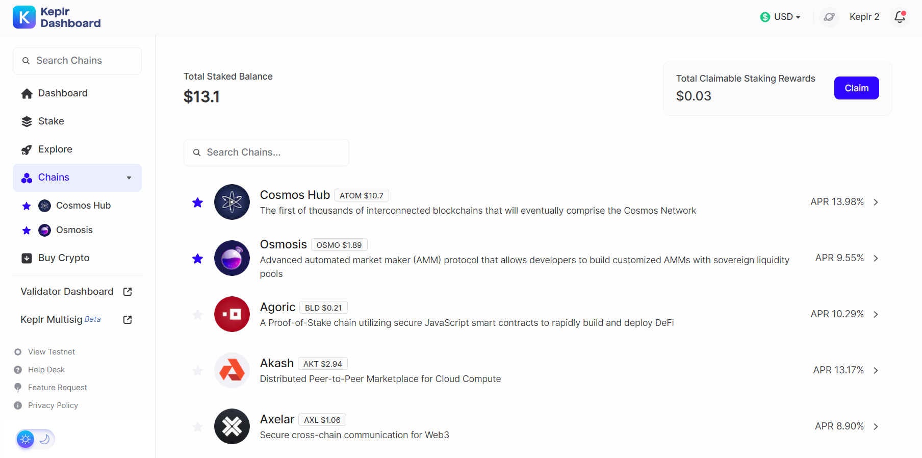Click the Axelar chain logo

click(x=232, y=426)
